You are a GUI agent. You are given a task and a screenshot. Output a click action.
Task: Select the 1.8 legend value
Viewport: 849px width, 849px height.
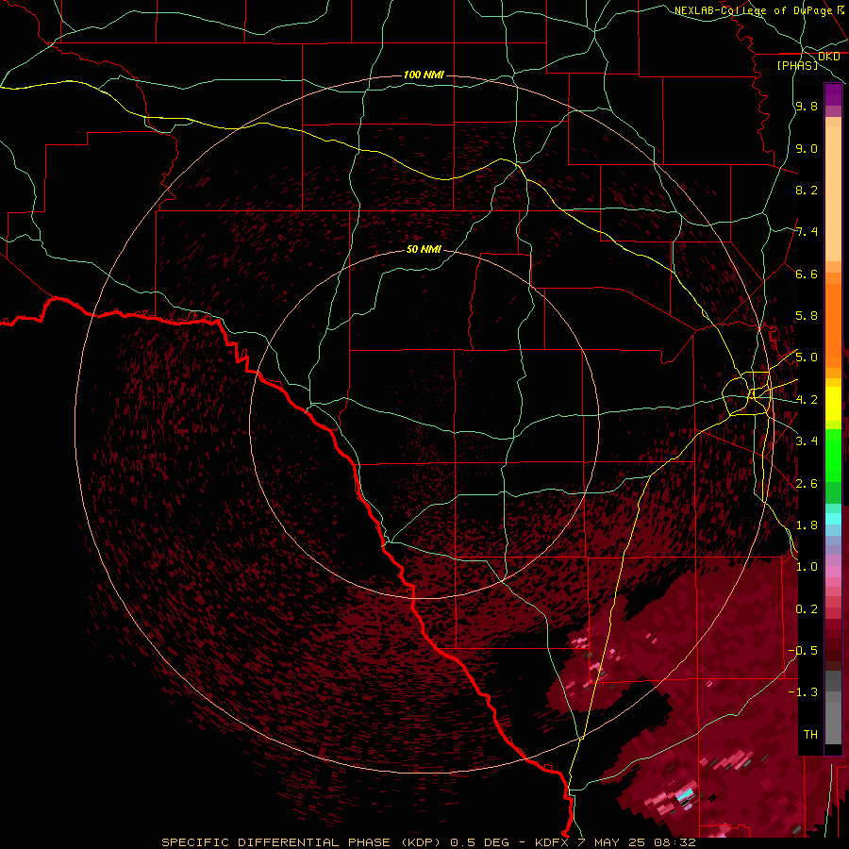click(x=807, y=525)
